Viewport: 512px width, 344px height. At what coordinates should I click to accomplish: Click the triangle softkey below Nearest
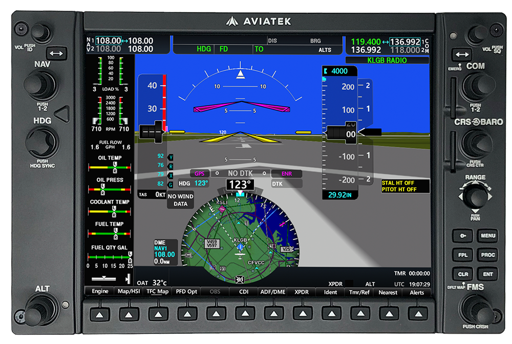click(389, 314)
